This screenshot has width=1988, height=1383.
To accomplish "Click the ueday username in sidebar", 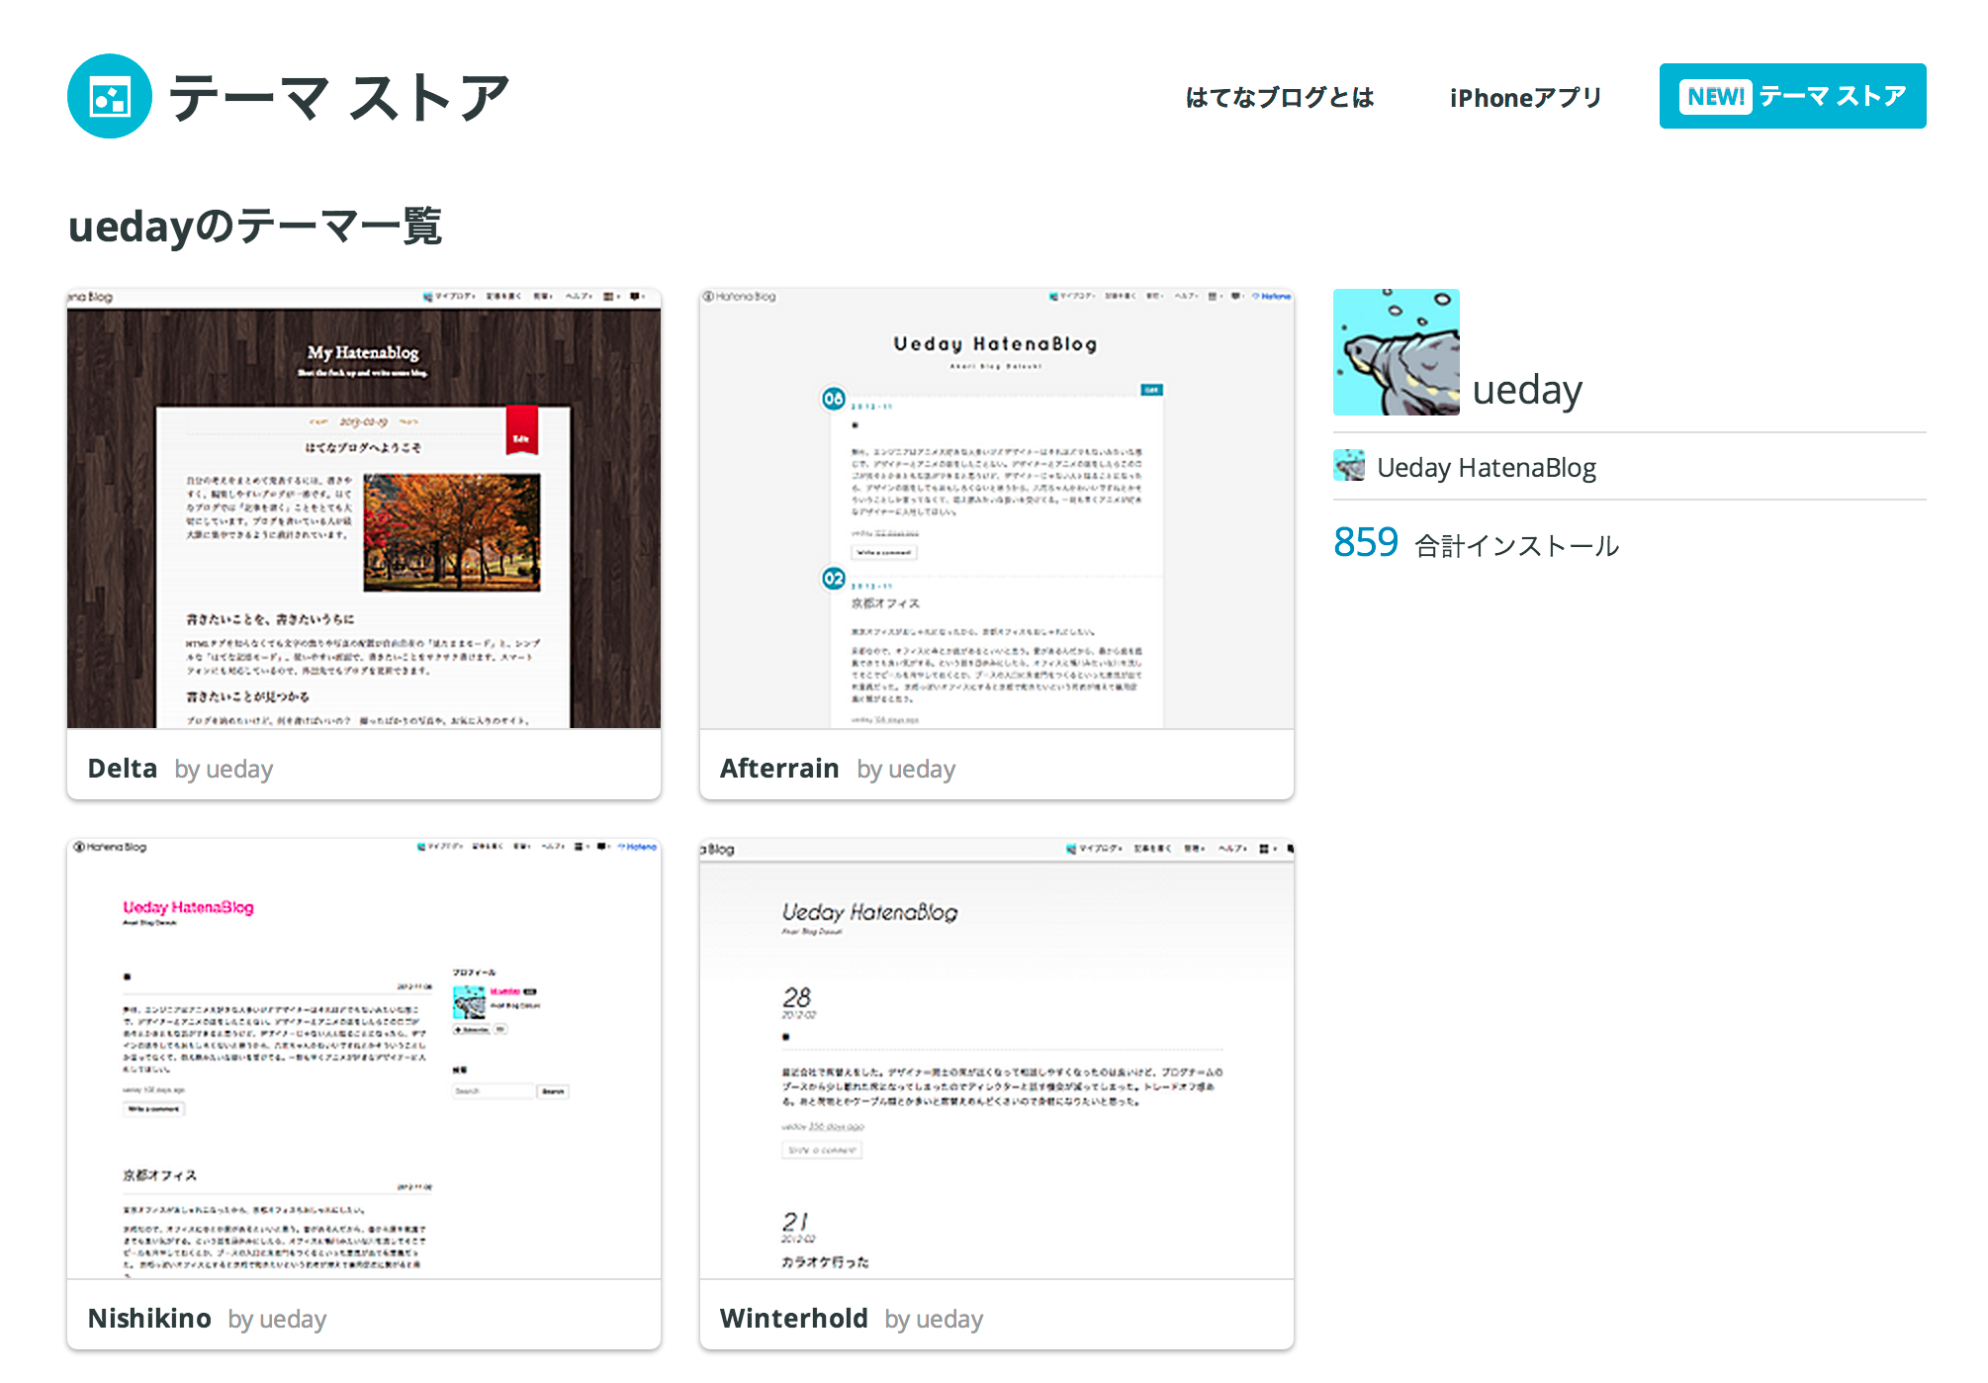I will [1527, 390].
